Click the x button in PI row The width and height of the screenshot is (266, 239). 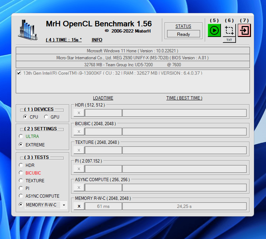point(79,169)
